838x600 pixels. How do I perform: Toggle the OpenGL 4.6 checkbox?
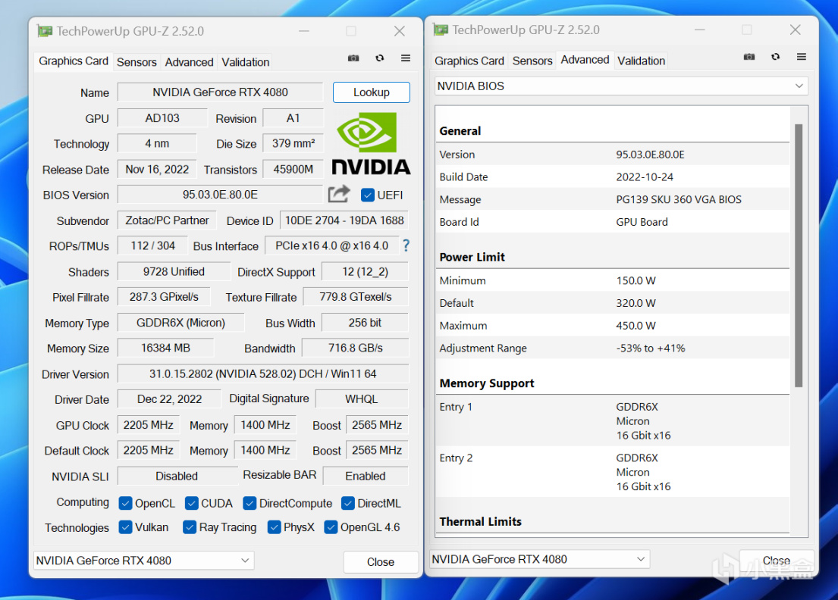point(331,527)
